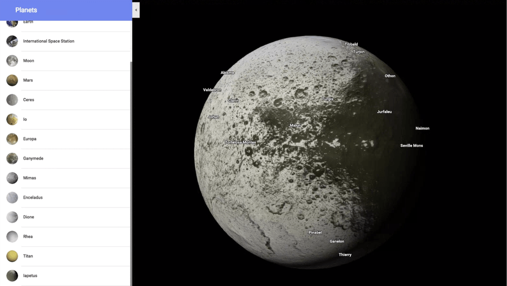The width and height of the screenshot is (507, 286).
Task: Select Mars from the Planets list
Action: 28,80
